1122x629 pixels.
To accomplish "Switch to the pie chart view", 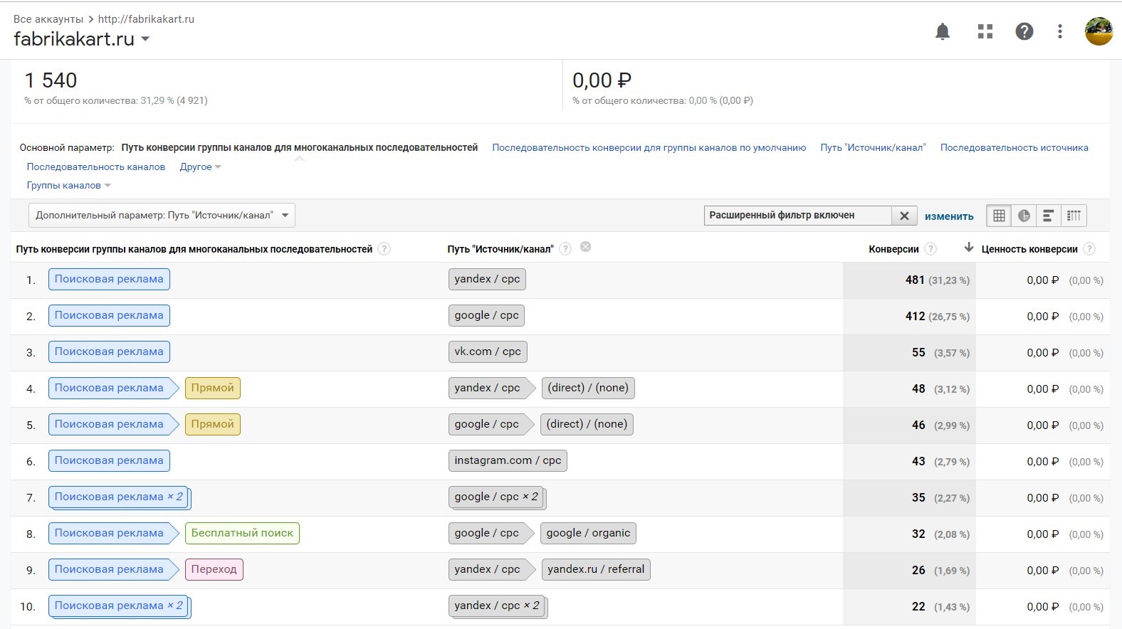I will coord(1024,216).
